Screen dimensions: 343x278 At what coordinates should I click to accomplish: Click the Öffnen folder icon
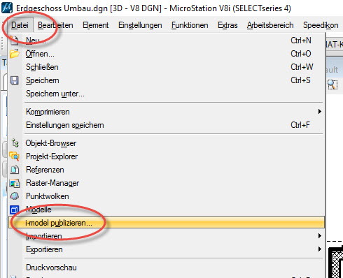(x=15, y=54)
